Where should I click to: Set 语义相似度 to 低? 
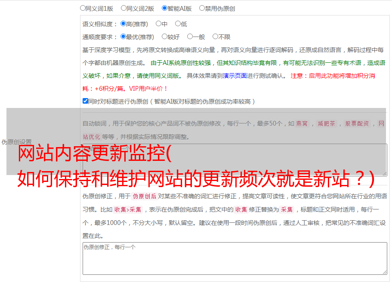point(178,24)
